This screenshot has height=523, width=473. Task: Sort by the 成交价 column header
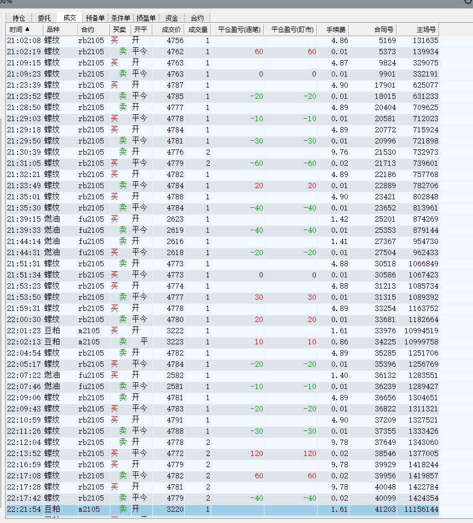coord(168,30)
